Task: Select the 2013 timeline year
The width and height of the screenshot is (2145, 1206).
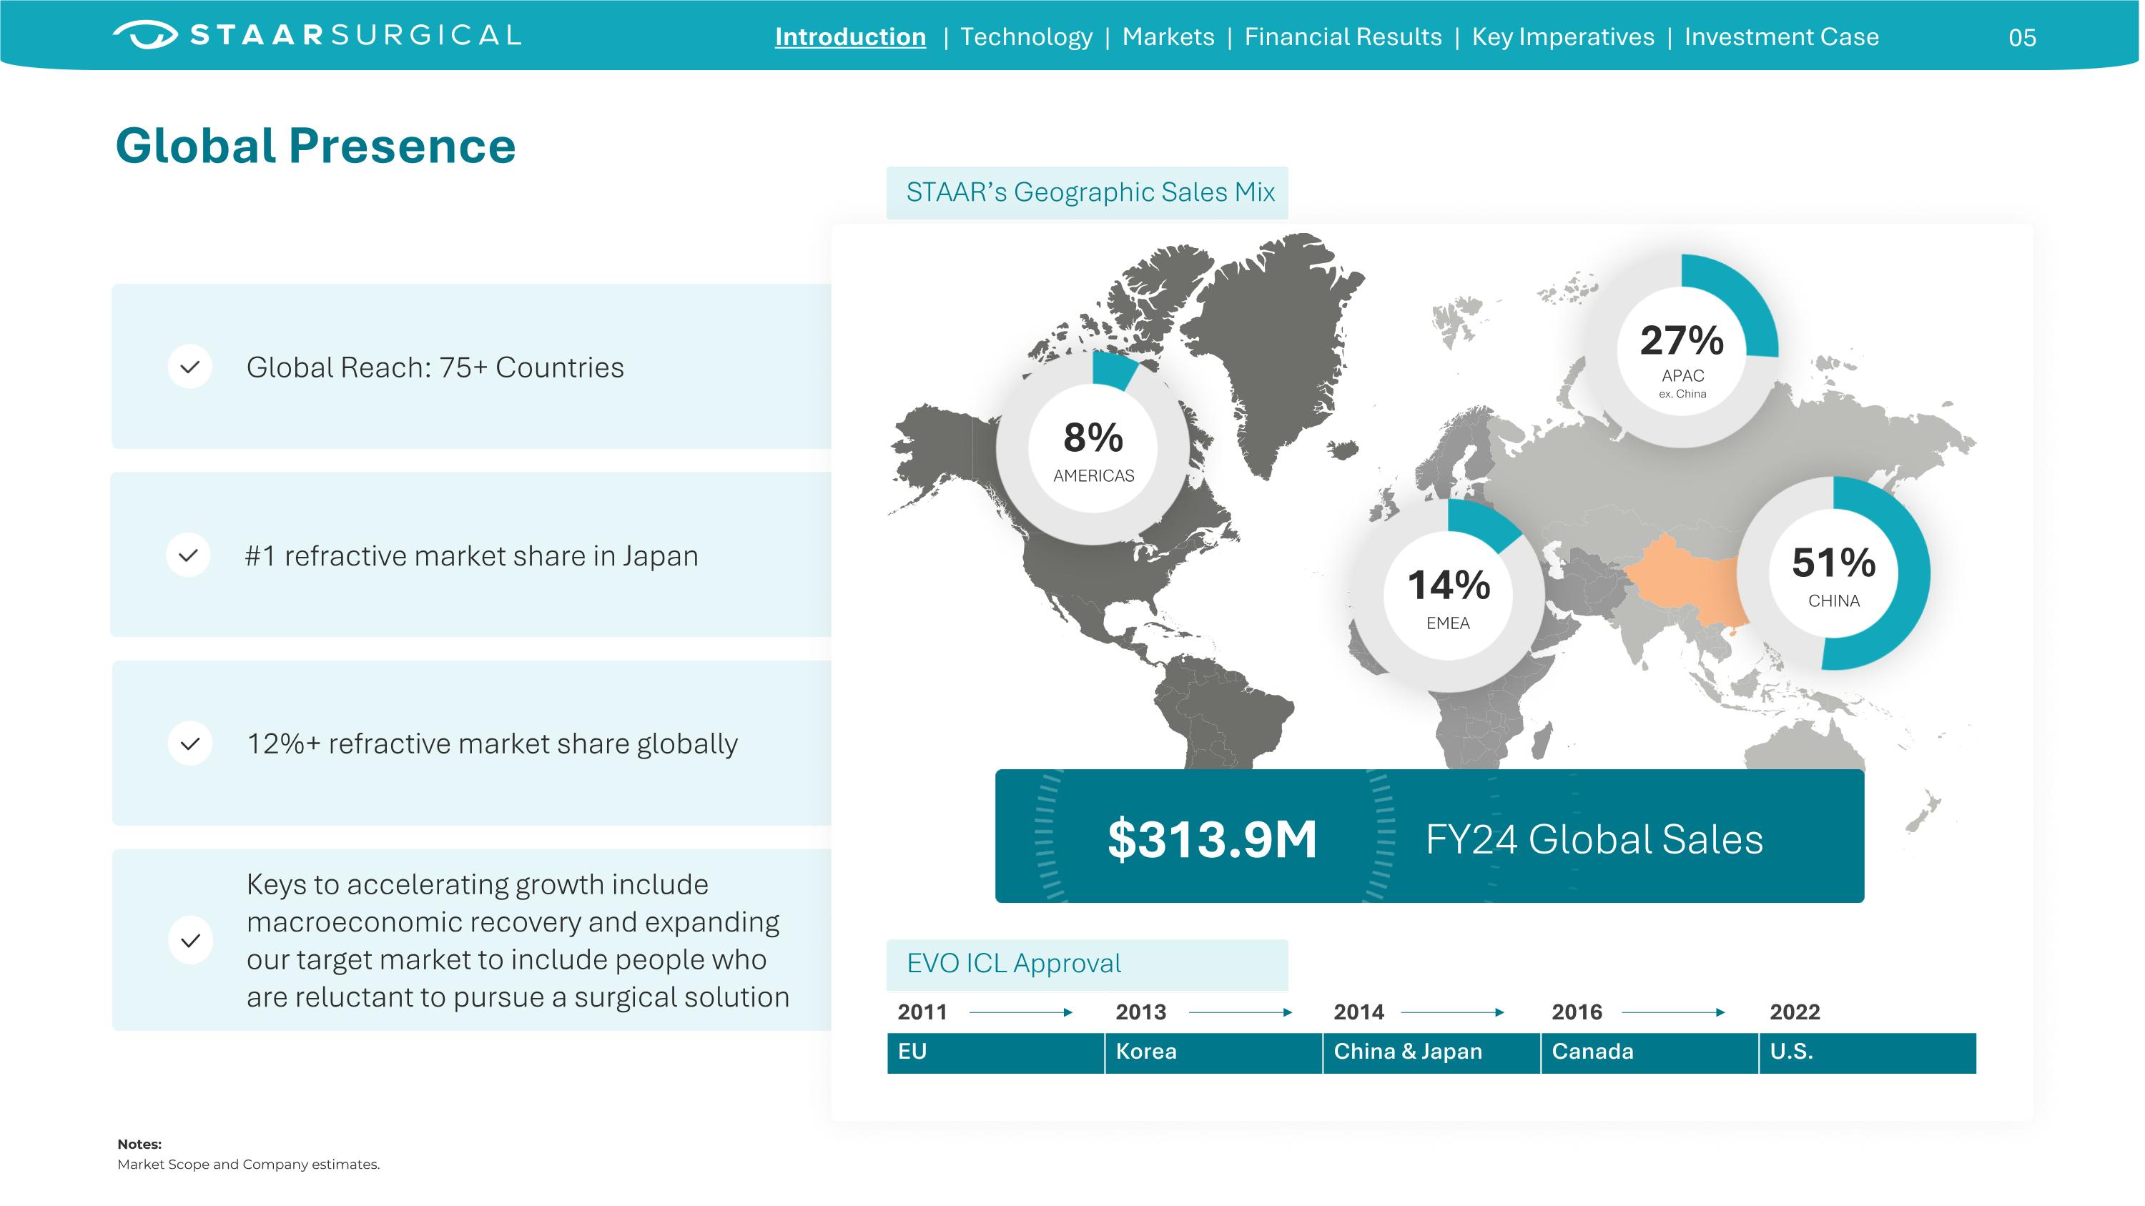Action: [x=1140, y=1012]
